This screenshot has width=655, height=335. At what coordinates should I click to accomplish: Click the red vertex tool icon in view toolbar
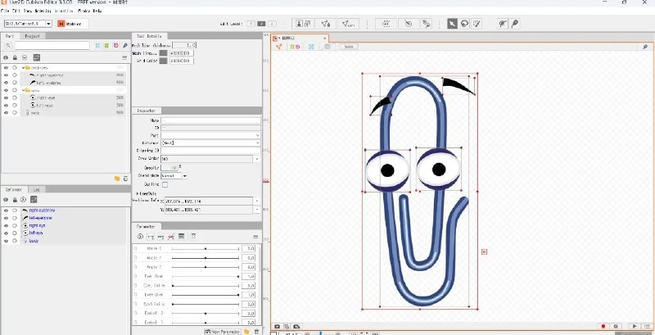pos(279,47)
